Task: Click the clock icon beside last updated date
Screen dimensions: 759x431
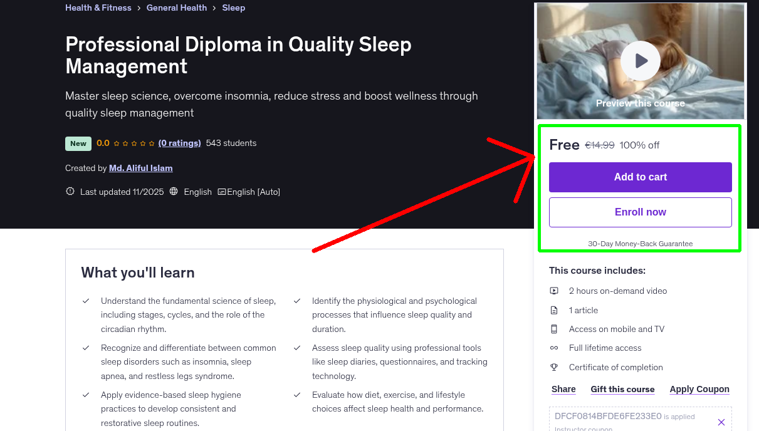Action: click(x=70, y=191)
